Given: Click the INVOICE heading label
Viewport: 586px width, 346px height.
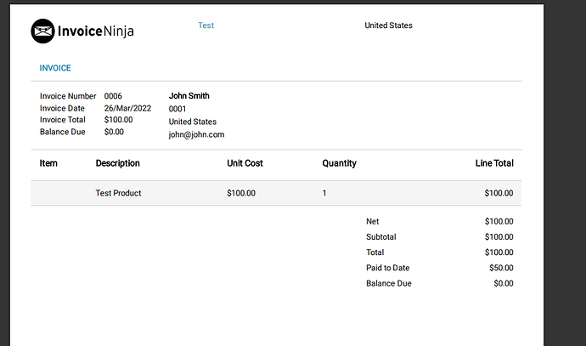Looking at the screenshot, I should pos(55,68).
